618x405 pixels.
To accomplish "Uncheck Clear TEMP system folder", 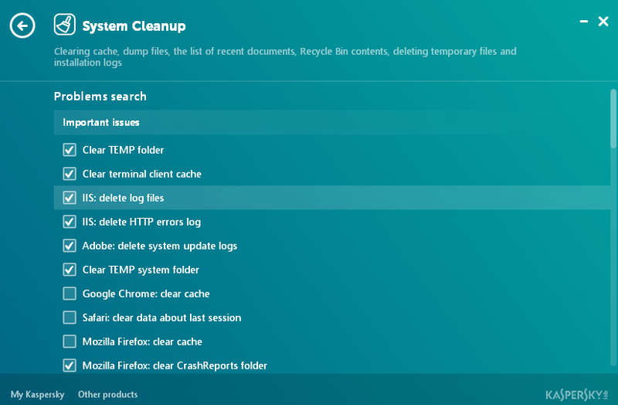I will [70, 270].
